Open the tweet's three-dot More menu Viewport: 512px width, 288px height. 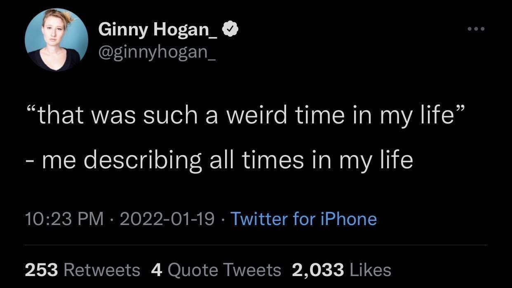click(x=476, y=29)
